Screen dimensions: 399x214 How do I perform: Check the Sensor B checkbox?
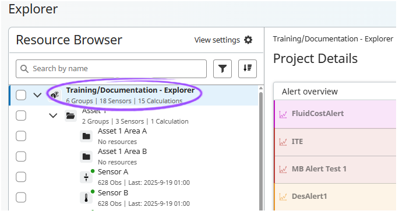tap(21, 198)
